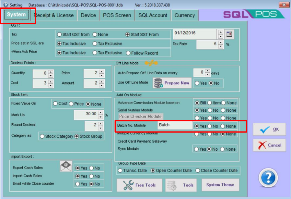Click the blue help question mark icon
The image size is (291, 199).
point(268,178)
